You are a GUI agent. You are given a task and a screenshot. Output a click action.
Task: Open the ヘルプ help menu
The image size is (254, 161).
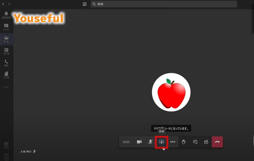(6, 157)
